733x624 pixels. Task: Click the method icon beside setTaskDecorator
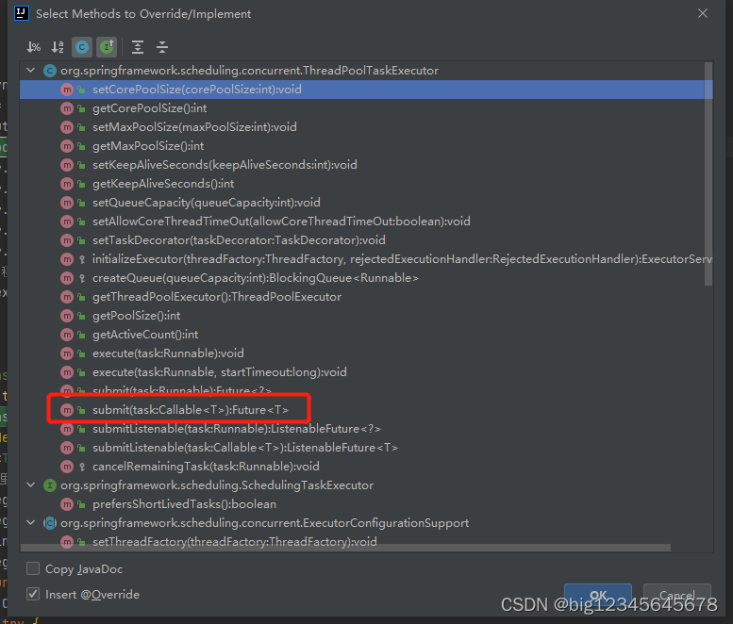click(67, 240)
